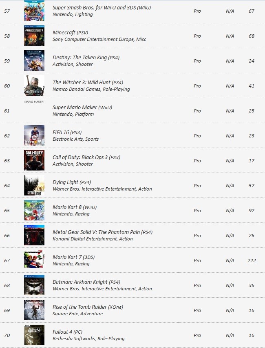This screenshot has width=265, height=348.
Task: Click the broken Mario Maker image placeholder
Action: tap(34, 102)
